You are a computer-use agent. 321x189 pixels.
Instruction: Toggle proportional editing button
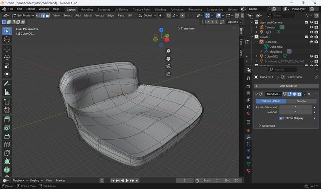click(x=183, y=16)
